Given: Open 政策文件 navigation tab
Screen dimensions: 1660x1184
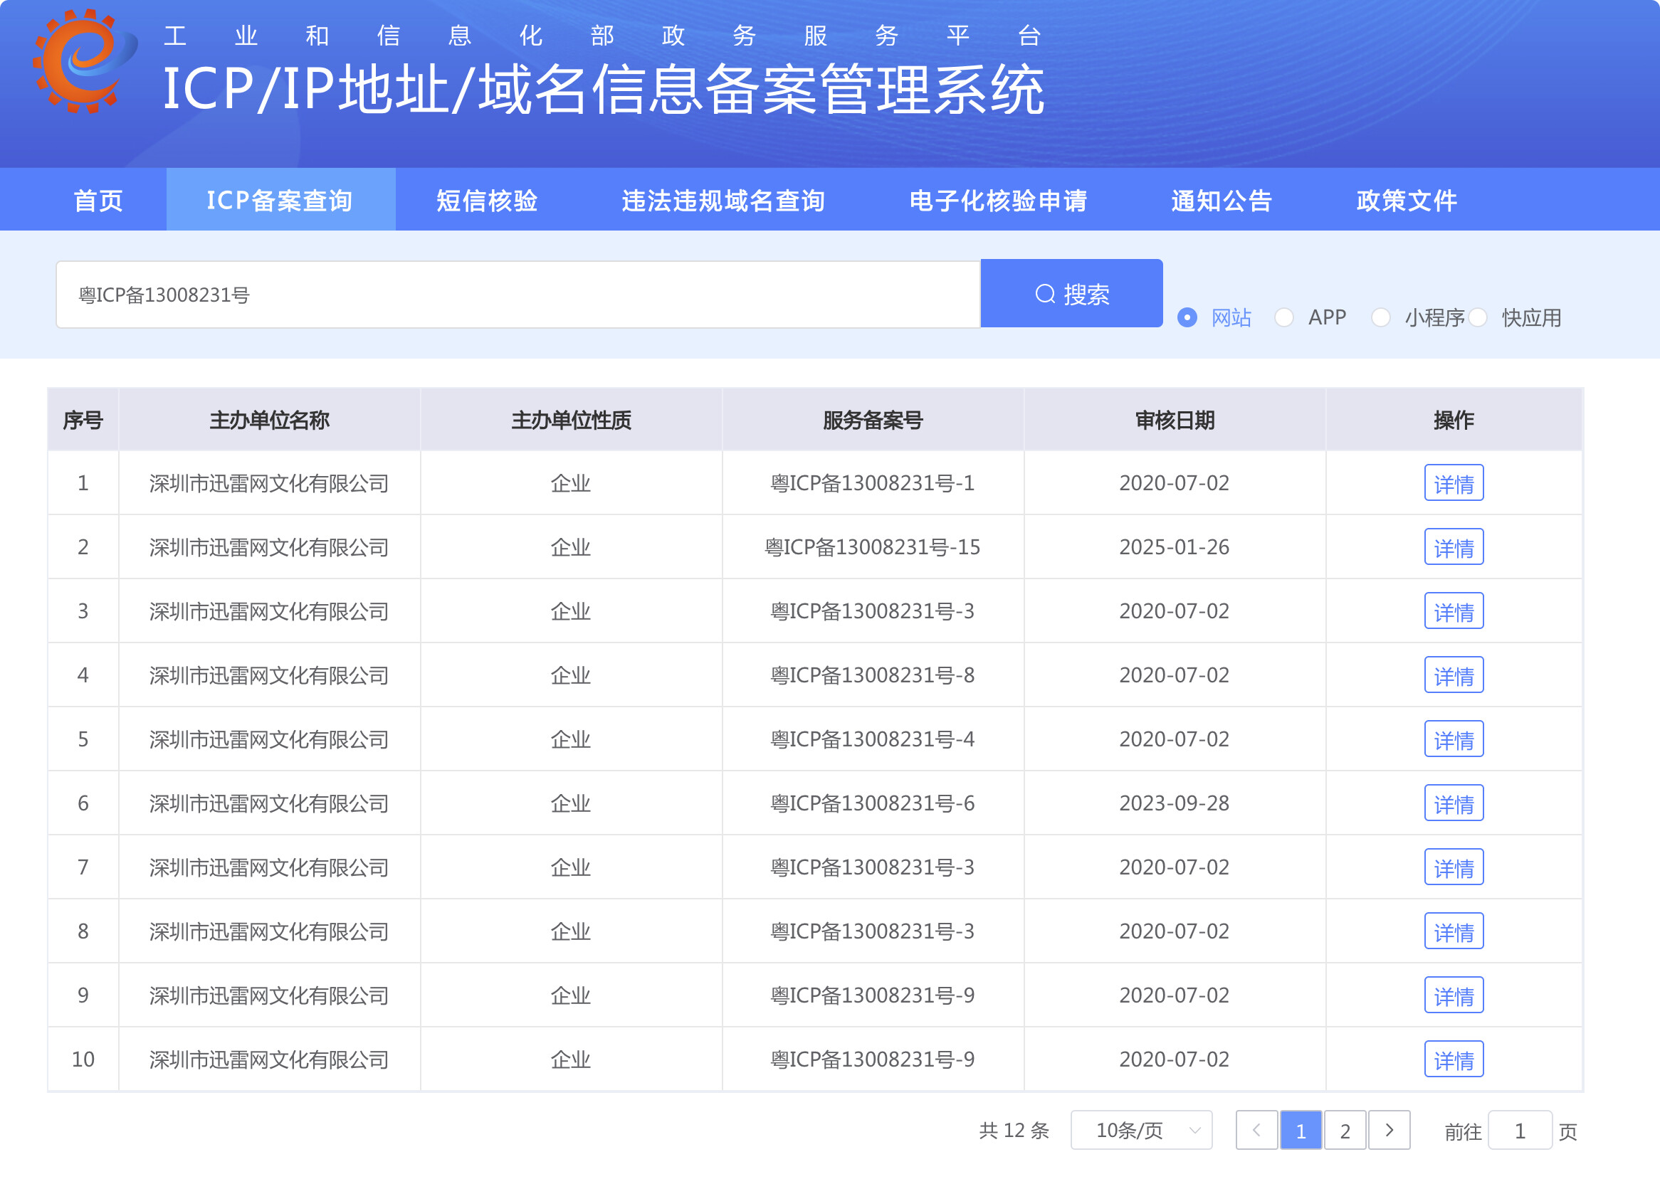Looking at the screenshot, I should (1406, 200).
